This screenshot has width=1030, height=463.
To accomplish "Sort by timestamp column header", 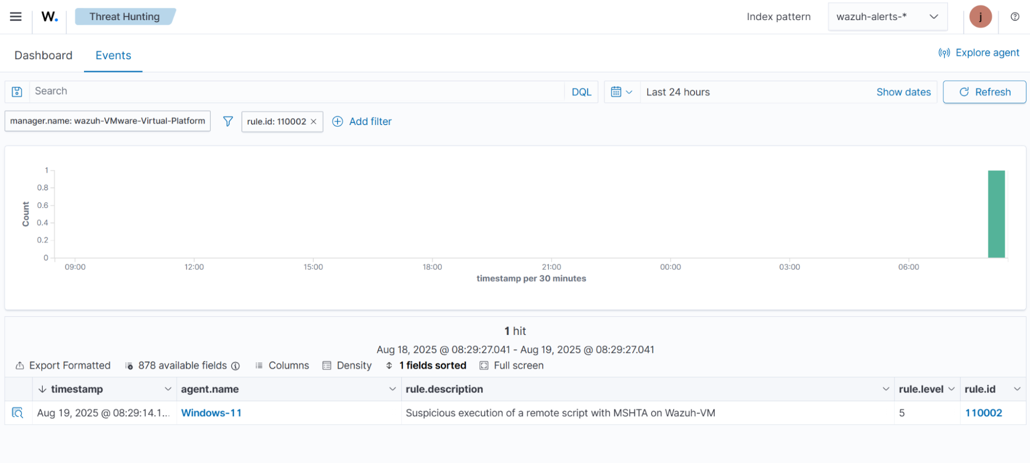I will pyautogui.click(x=77, y=389).
